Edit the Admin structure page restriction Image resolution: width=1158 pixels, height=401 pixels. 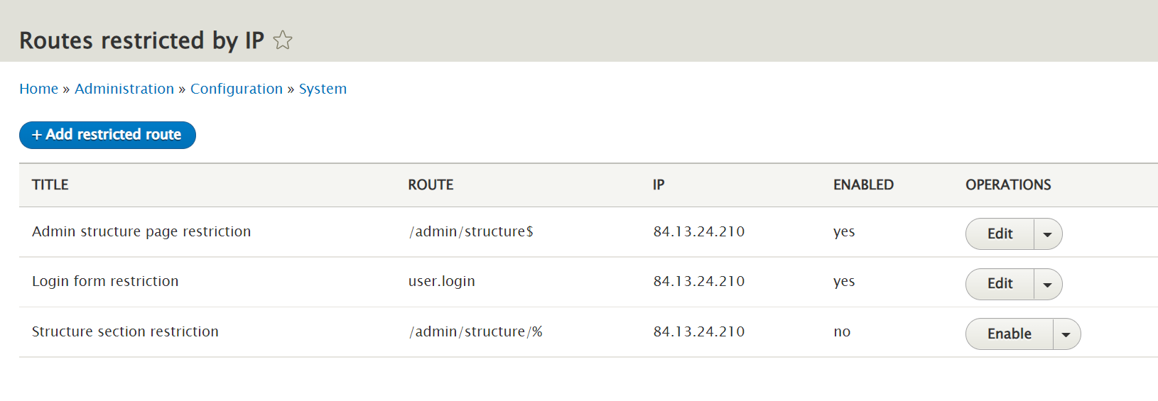pyautogui.click(x=1000, y=234)
